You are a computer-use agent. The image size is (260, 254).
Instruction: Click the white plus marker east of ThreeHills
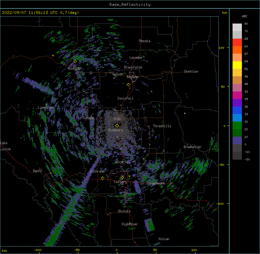(185, 113)
